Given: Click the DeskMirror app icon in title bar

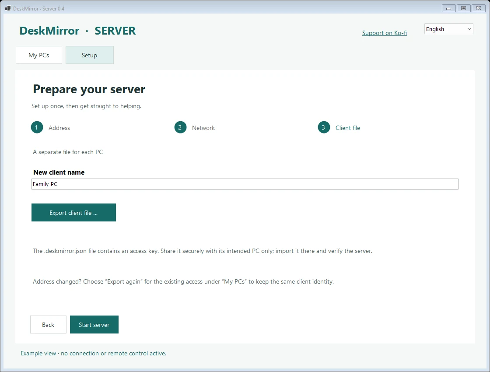Looking at the screenshot, I should pyautogui.click(x=8, y=8).
